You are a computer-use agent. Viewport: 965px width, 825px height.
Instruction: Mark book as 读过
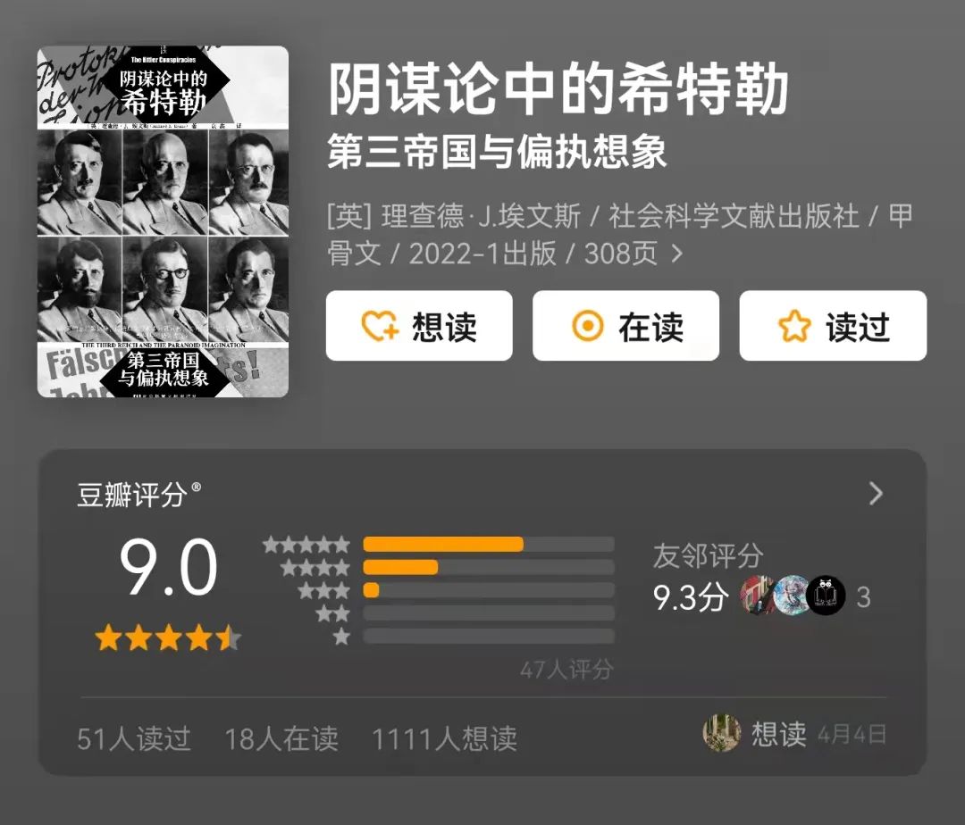coord(833,326)
